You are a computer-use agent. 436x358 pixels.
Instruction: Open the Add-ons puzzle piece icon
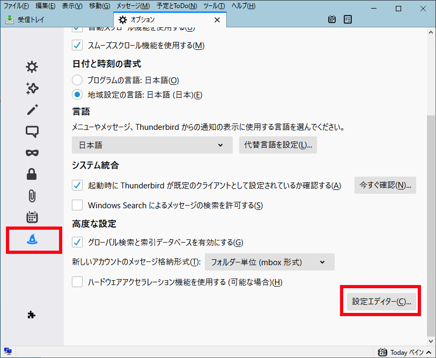click(x=32, y=315)
